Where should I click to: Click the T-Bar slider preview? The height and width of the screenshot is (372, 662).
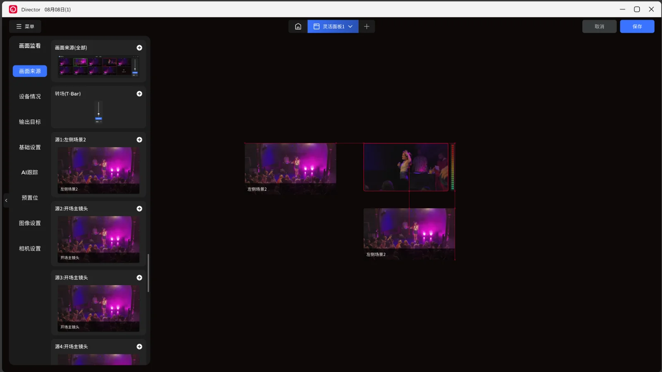98,112
